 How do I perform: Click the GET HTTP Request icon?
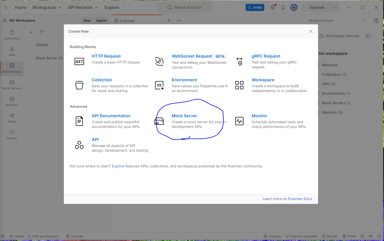click(79, 61)
